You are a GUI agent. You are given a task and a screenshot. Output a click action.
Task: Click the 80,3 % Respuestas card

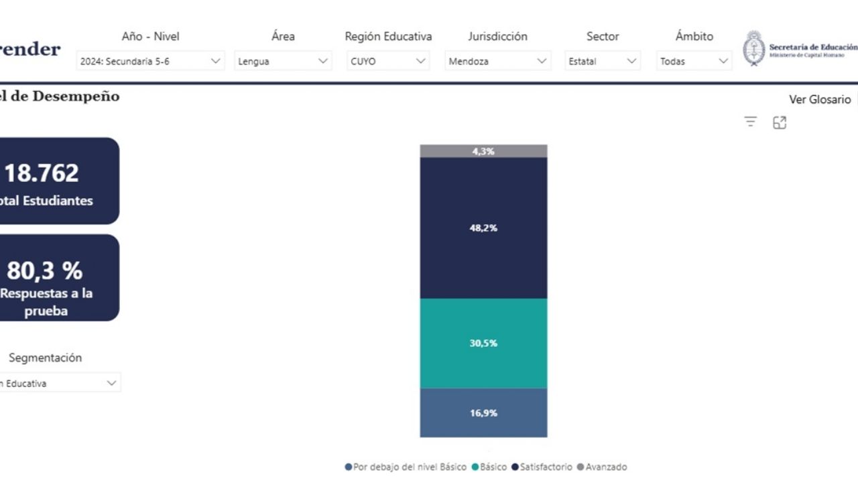click(x=54, y=278)
